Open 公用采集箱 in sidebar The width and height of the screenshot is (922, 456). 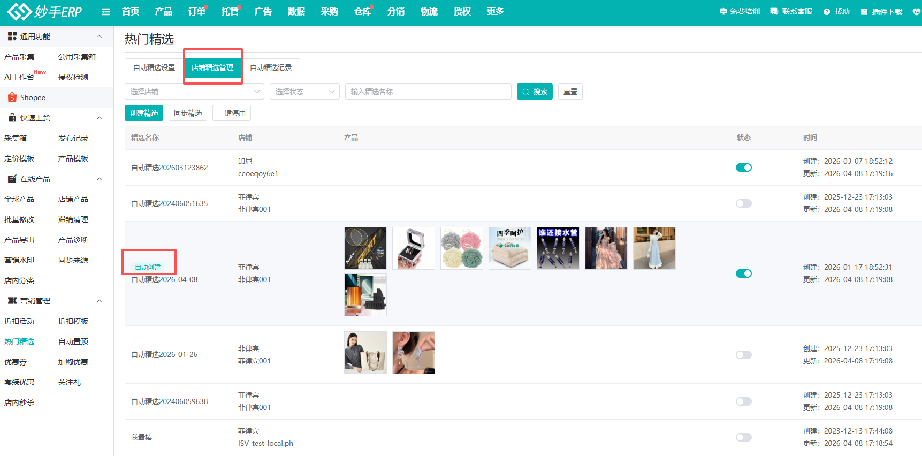(x=77, y=57)
